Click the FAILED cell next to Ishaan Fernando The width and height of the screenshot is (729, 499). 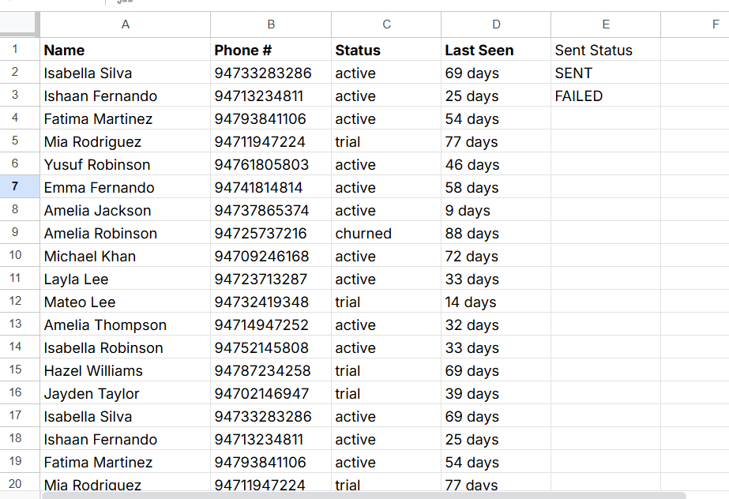(605, 96)
